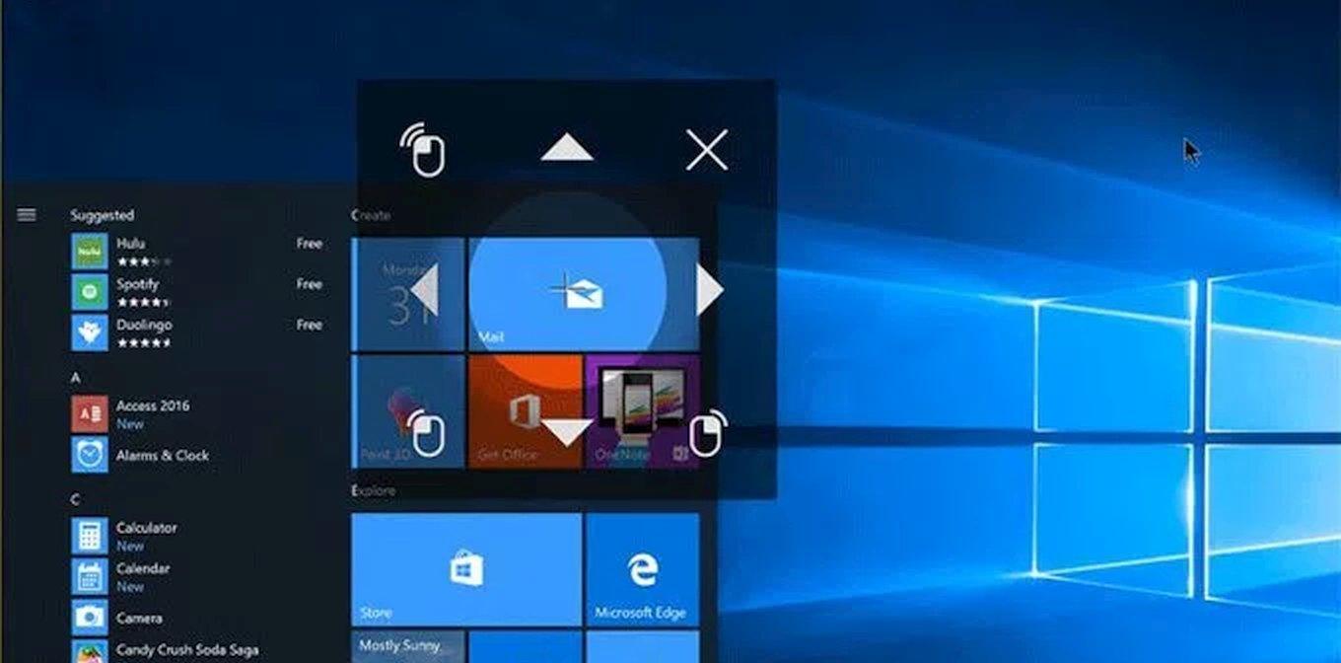Open the Mail tile
Screen dimensions: 1341x663
tap(584, 294)
